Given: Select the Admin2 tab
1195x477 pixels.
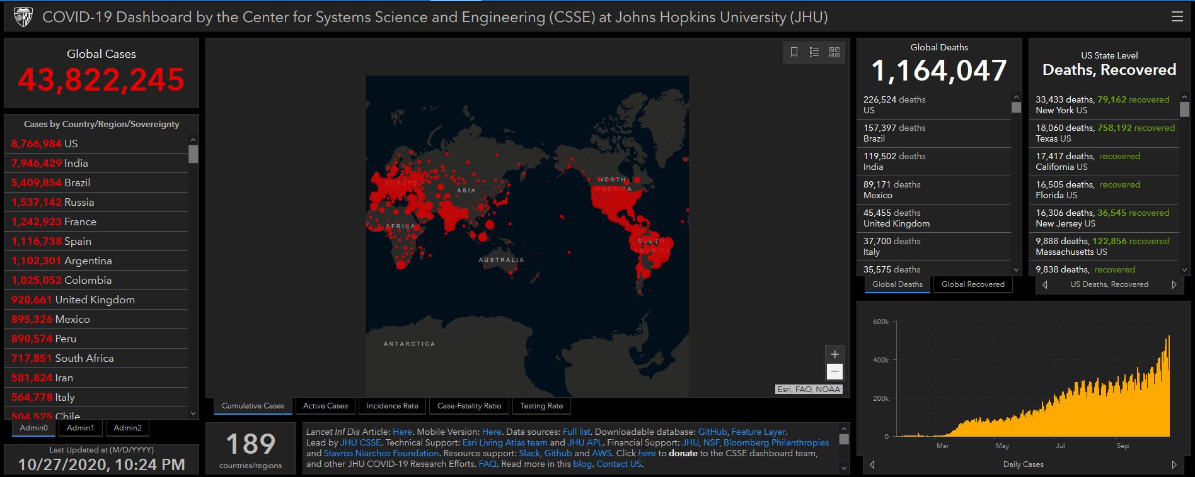Looking at the screenshot, I should (x=127, y=428).
